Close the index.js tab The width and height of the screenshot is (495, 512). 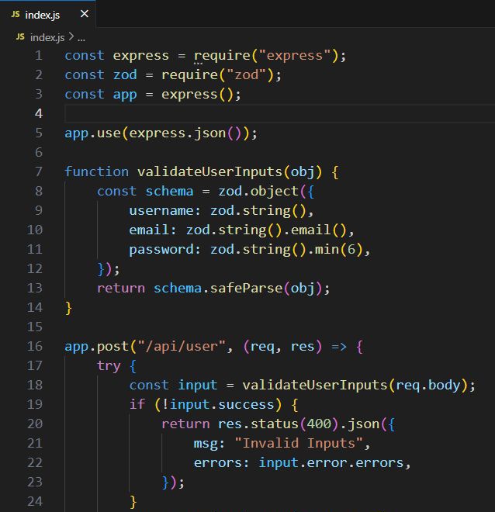[x=85, y=14]
